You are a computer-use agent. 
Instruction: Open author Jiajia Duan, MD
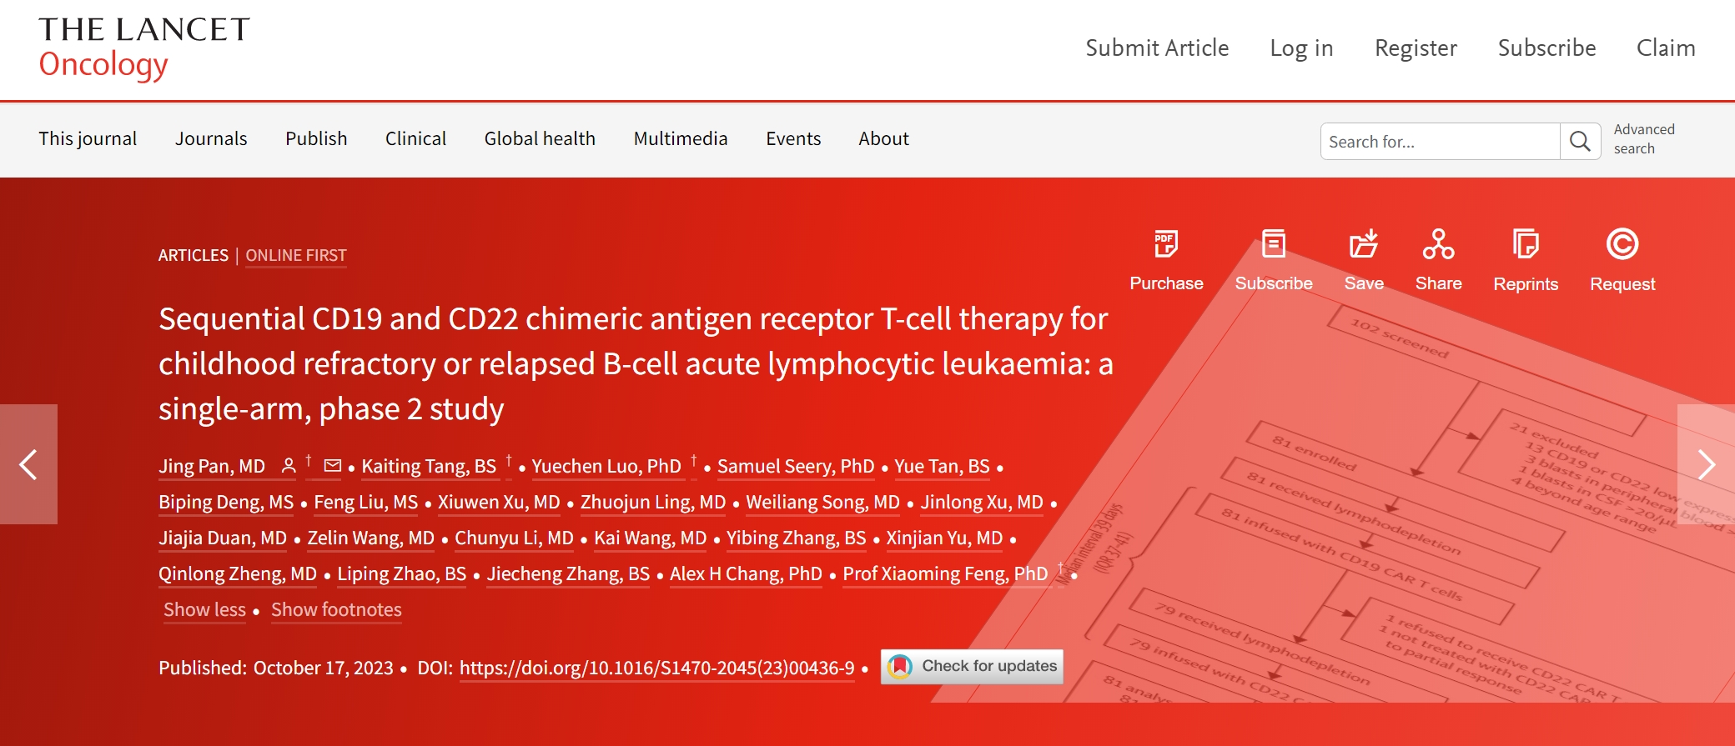point(223,538)
